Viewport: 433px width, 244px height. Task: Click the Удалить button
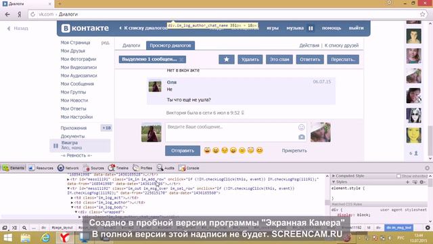pos(250,59)
